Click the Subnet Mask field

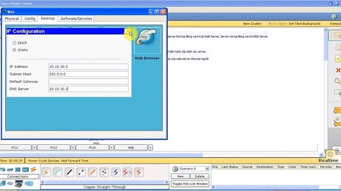88,74
